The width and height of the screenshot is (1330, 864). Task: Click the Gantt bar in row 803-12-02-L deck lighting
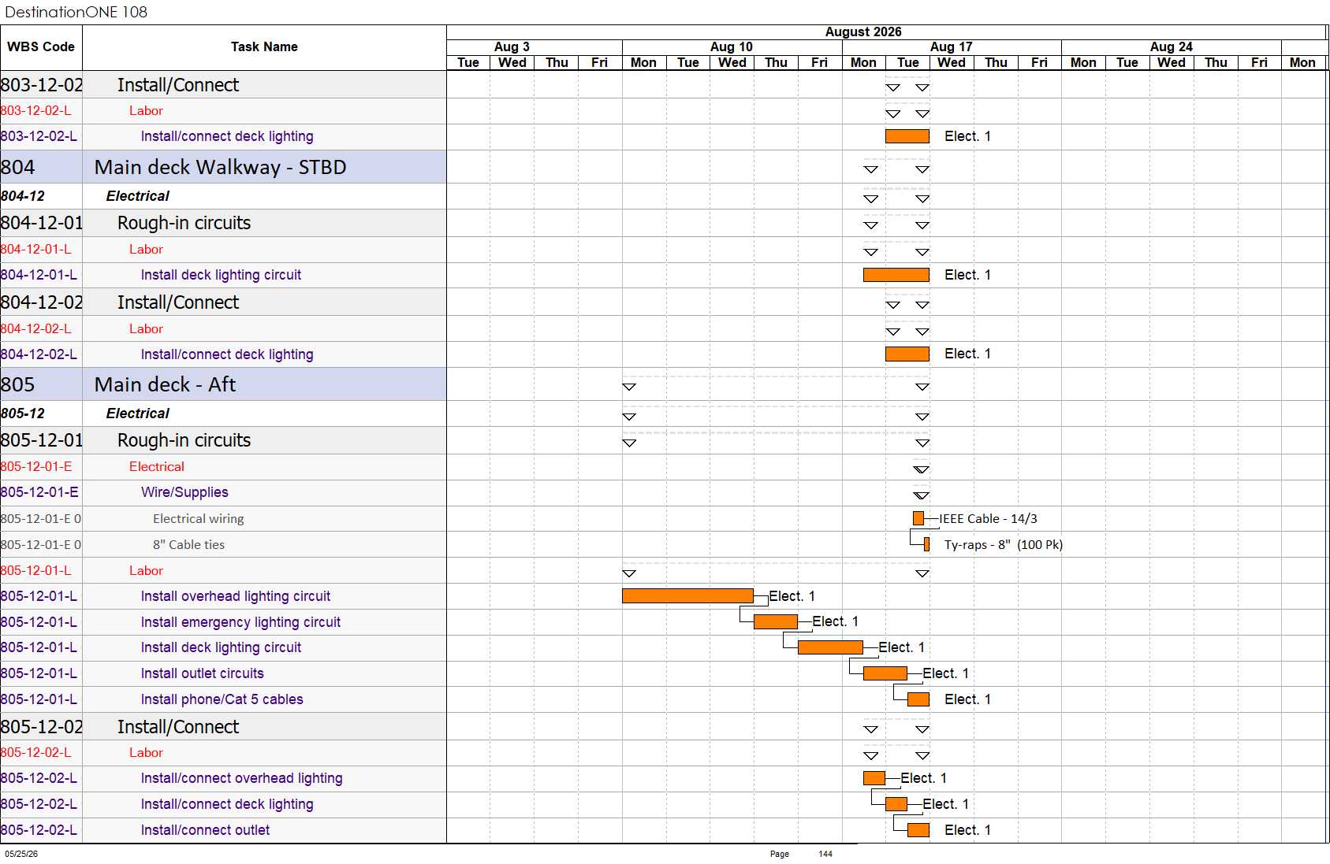coord(907,136)
